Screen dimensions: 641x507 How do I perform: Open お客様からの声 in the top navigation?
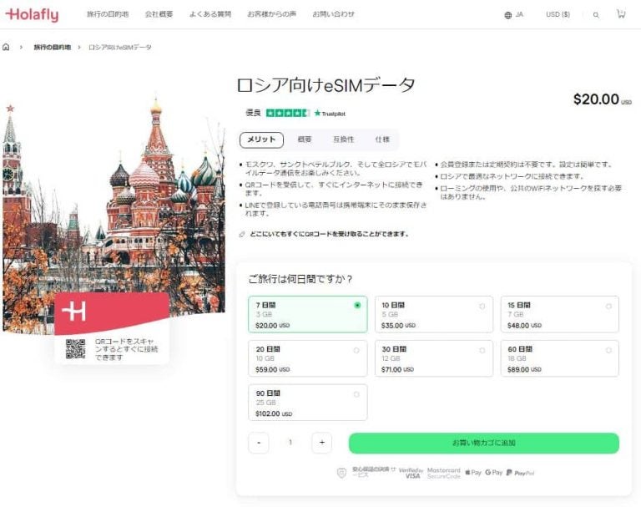(x=271, y=14)
